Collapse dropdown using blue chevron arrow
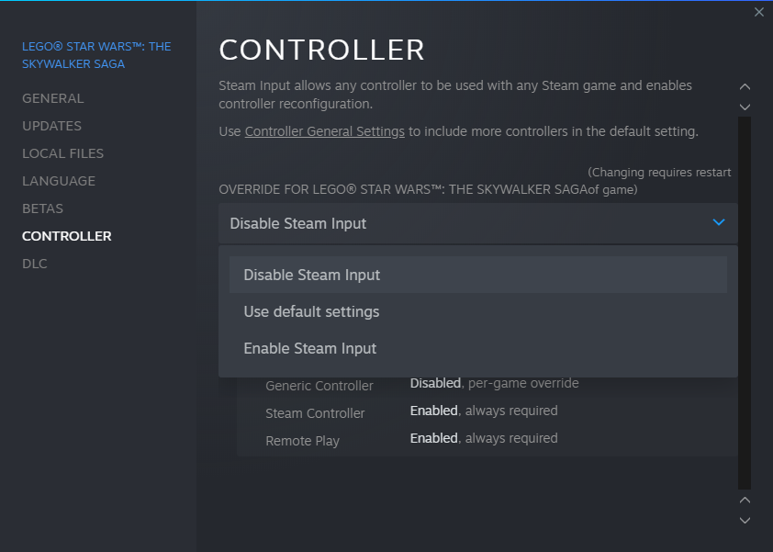773x552 pixels. 719,222
